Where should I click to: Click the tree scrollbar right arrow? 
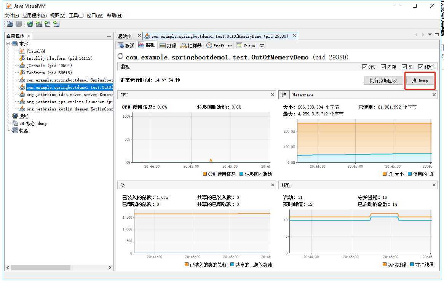pyautogui.click(x=110, y=267)
